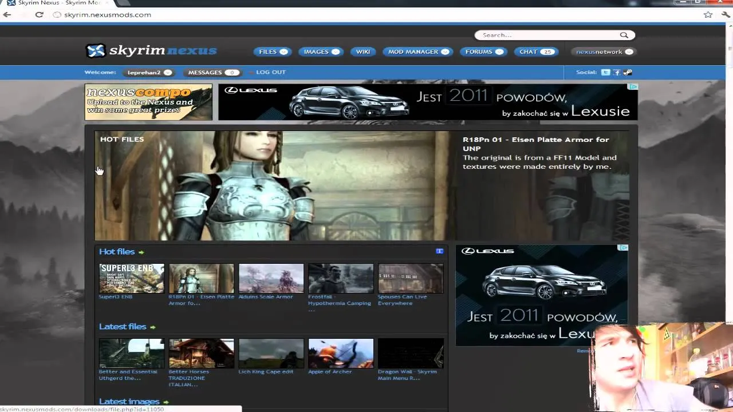Expand the nexusnetwork dropdown

tap(629, 51)
